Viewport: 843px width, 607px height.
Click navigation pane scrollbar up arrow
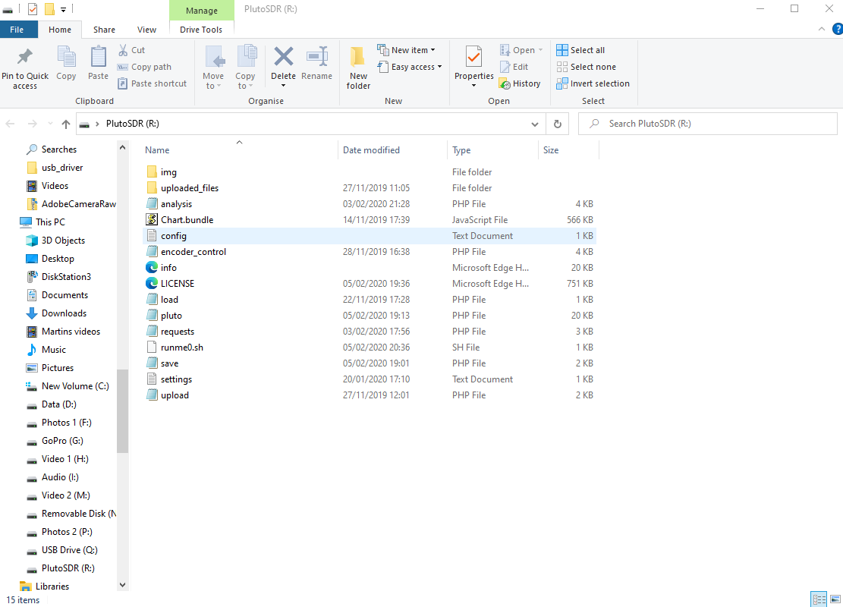coord(123,147)
